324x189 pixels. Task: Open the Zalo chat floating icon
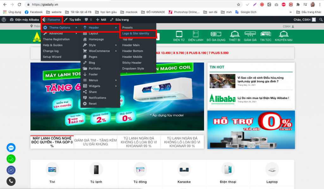point(11,148)
